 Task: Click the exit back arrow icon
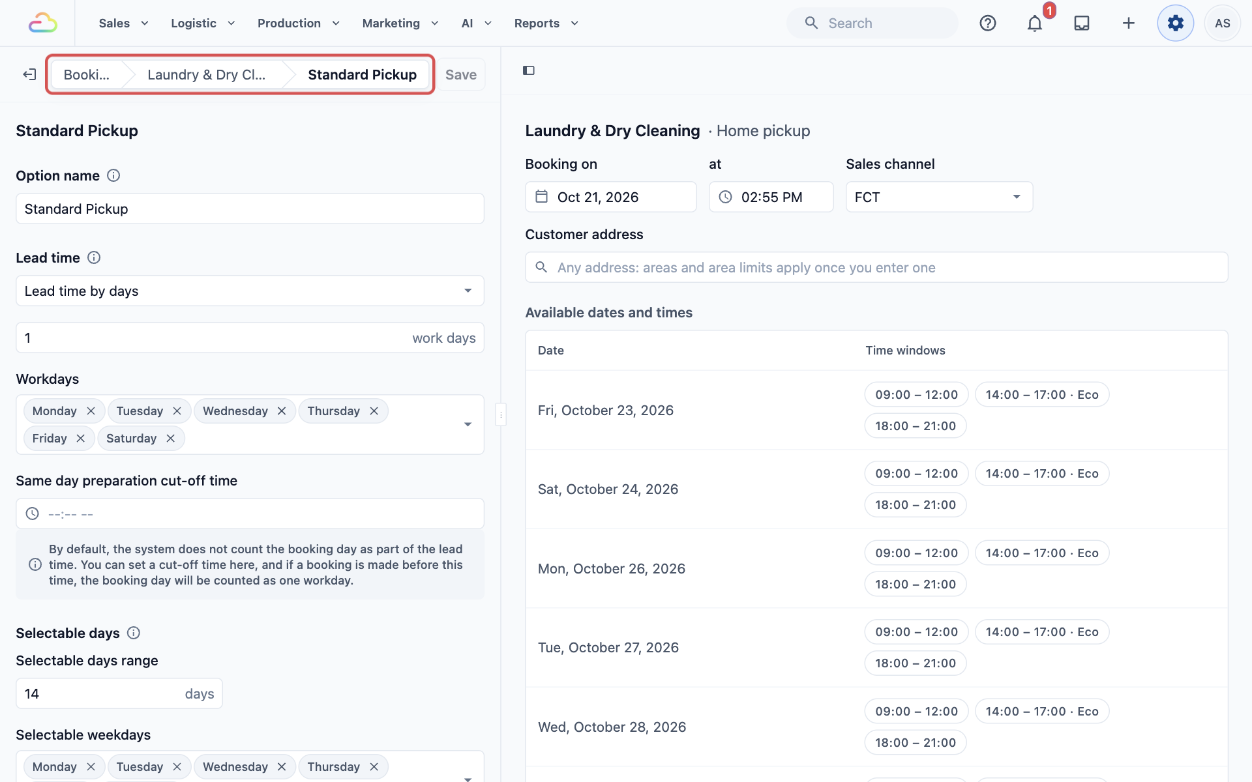coord(29,74)
